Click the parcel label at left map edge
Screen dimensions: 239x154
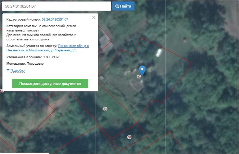1,91
